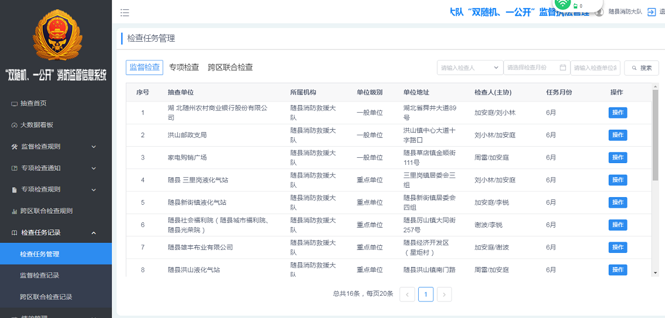
Task: Click cell 周雷/加安庭 in row 3
Action: point(491,157)
